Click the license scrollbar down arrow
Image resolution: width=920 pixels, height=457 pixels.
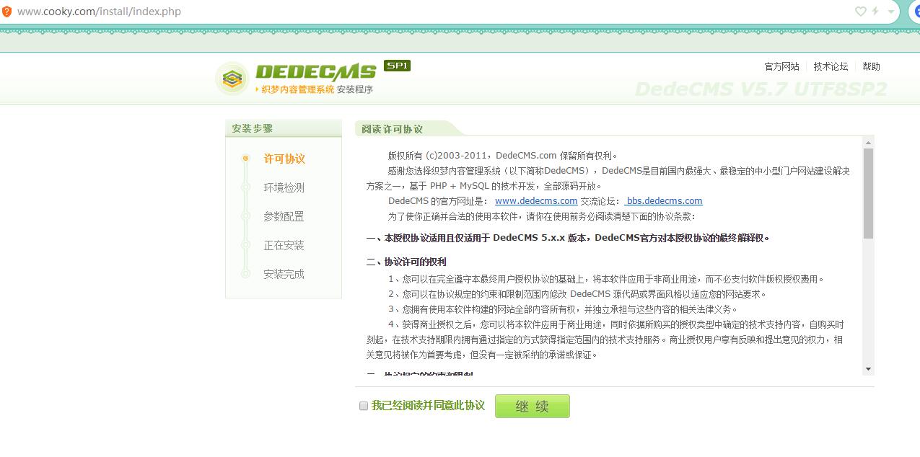[868, 369]
